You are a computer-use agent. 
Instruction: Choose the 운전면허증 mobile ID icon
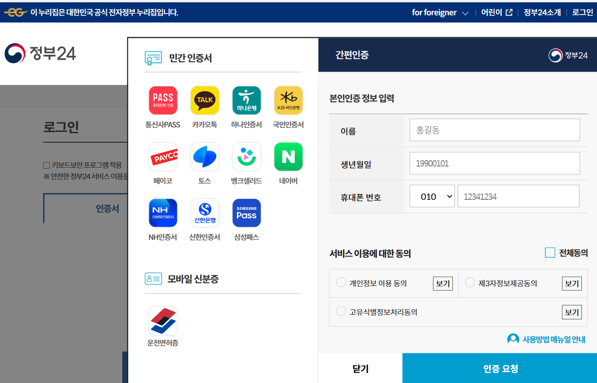(x=163, y=321)
